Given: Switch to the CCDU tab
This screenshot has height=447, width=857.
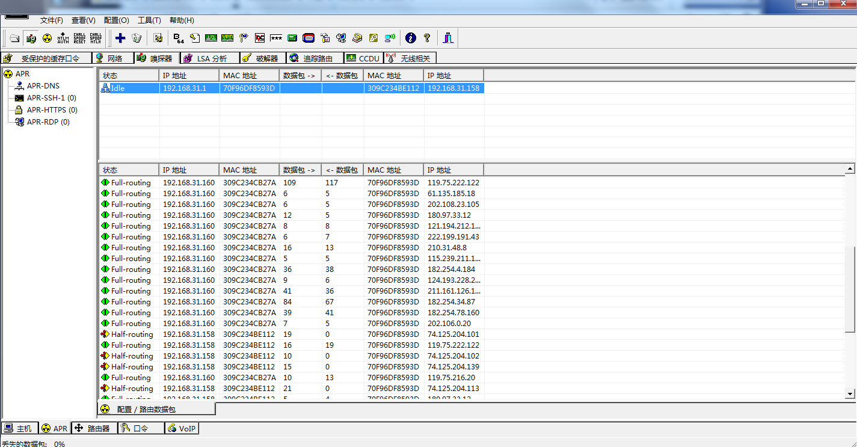Looking at the screenshot, I should coord(363,58).
